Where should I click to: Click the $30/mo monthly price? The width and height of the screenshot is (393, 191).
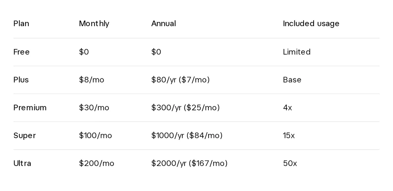click(94, 107)
